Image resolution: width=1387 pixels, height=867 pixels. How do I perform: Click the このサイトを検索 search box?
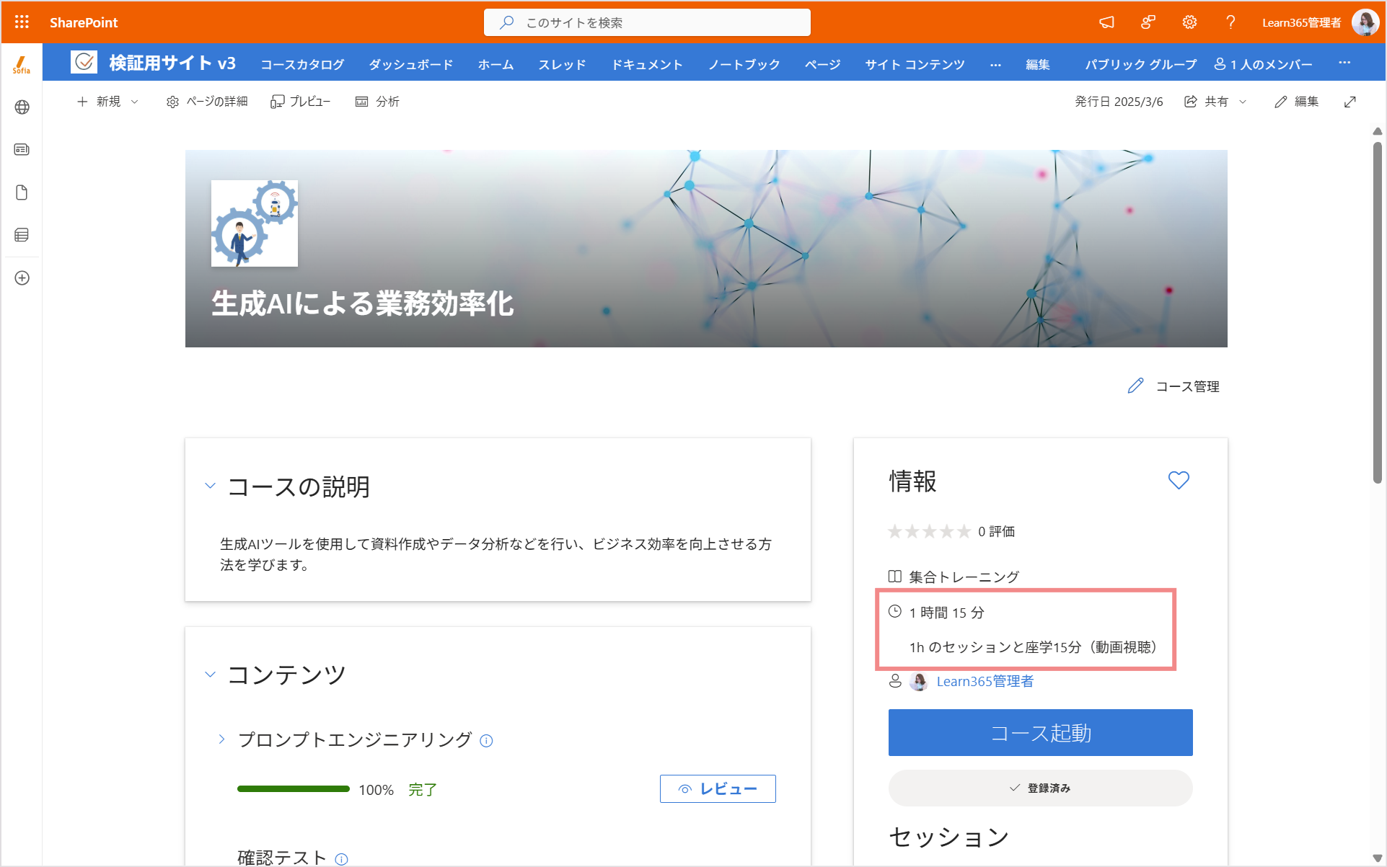click(647, 22)
